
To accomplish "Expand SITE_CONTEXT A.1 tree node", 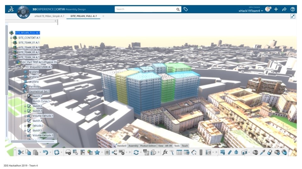I will pos(11,38).
